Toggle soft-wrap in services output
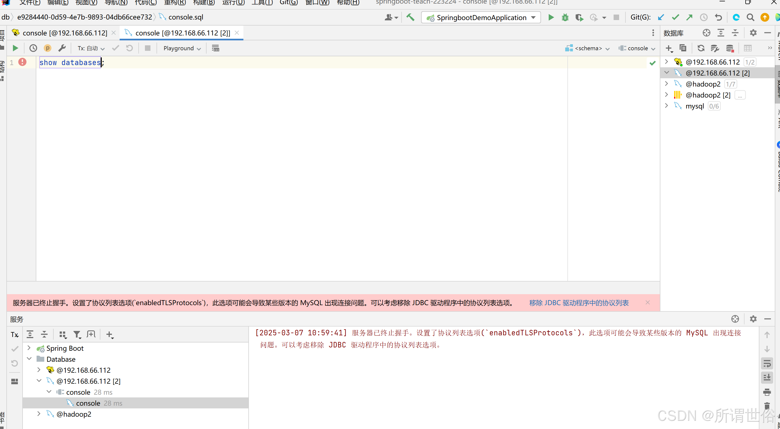This screenshot has width=780, height=429. click(767, 363)
